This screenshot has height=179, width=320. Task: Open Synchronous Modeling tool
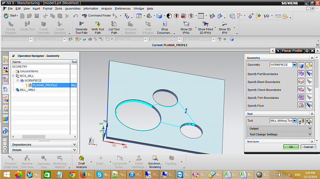pyautogui.click(x=155, y=162)
